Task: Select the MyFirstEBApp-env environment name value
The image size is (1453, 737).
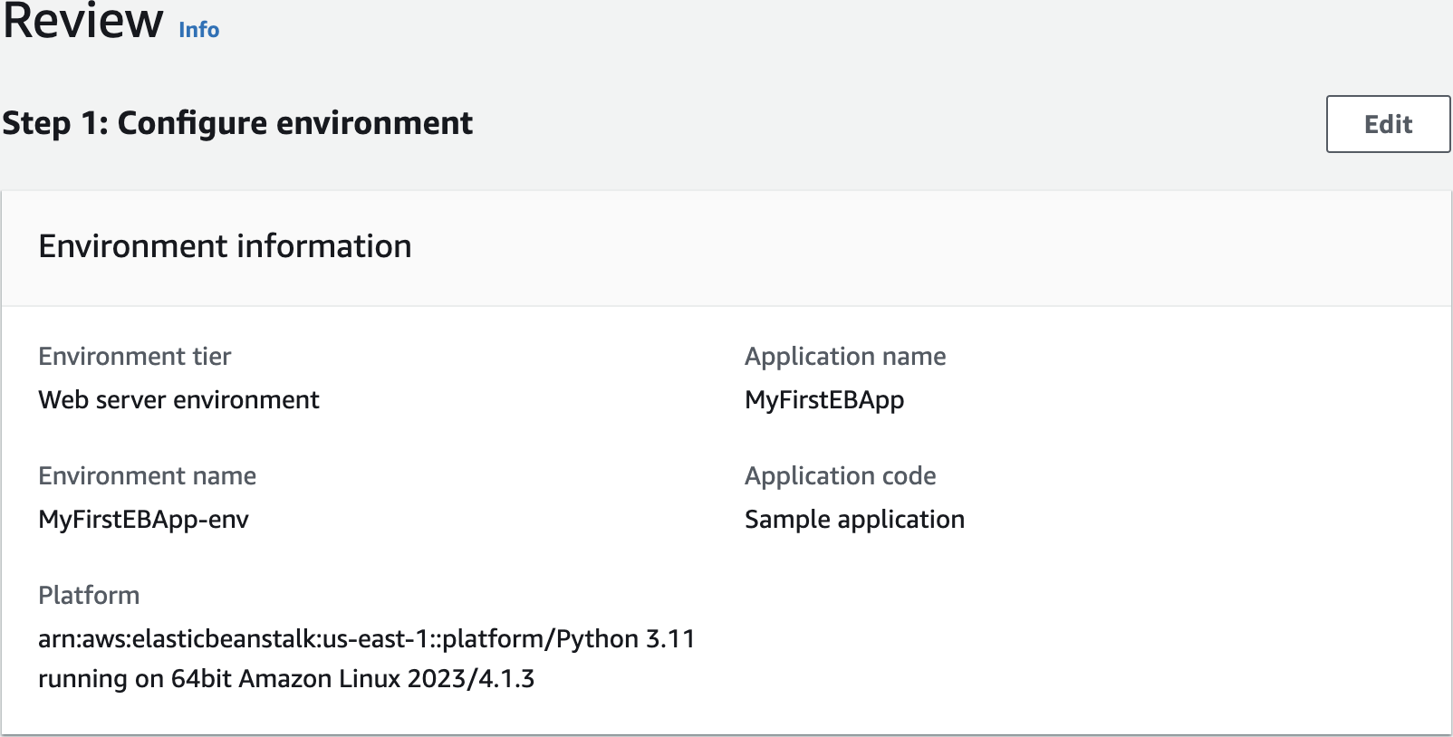Action: (x=143, y=520)
